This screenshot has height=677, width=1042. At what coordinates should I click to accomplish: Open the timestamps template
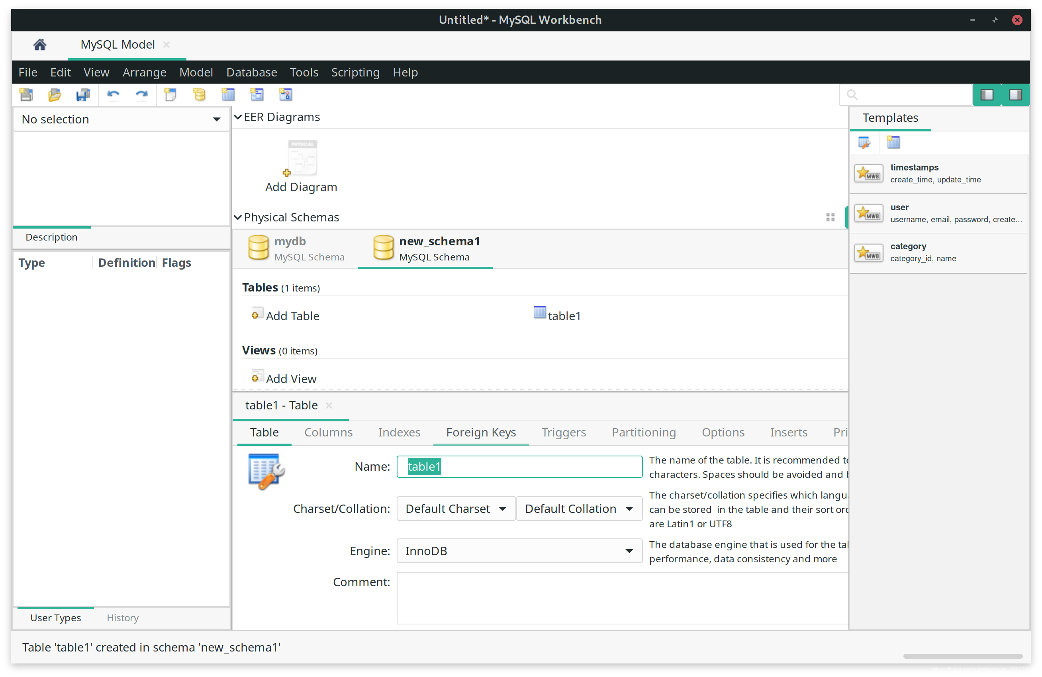[x=938, y=174]
